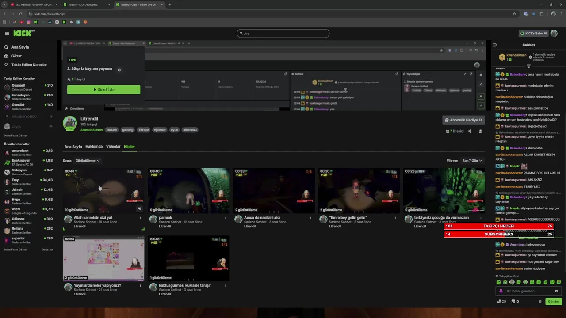The height and width of the screenshot is (318, 566).
Task: Click the 'gaming' tag under Litrendil
Action: [128, 130]
